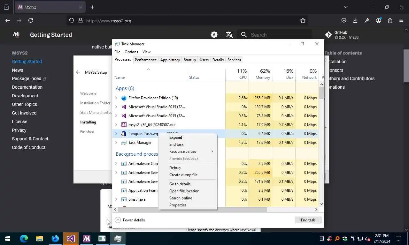
Task: Open the Firefox application menu
Action: click(x=401, y=20)
